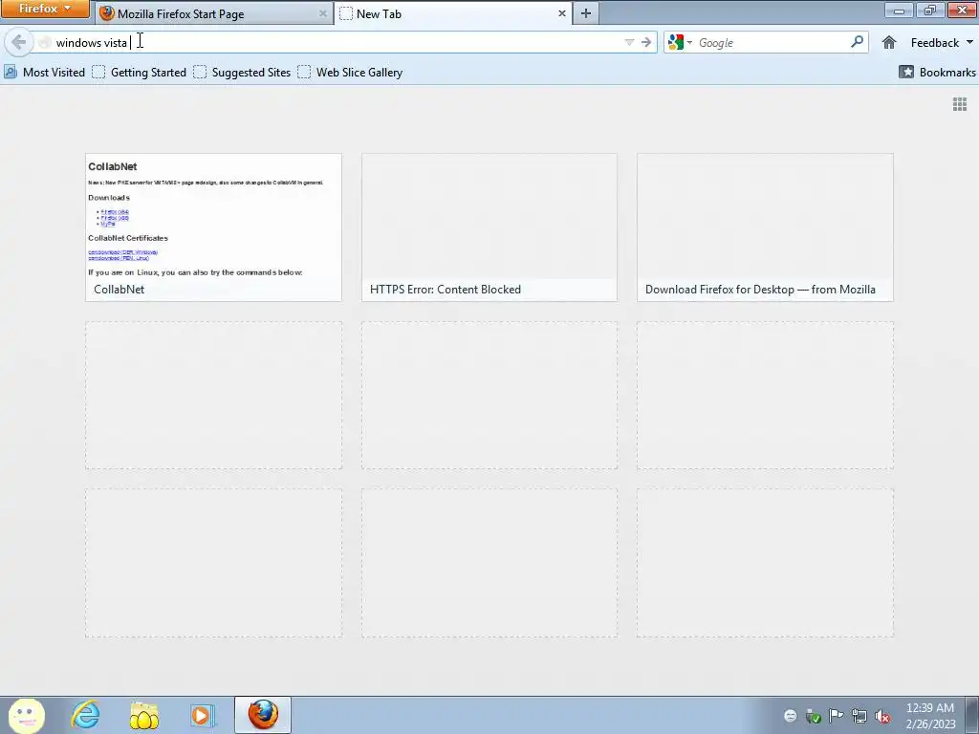The width and height of the screenshot is (979, 734).
Task: Open the CollabNet thumbnail tile
Action: (213, 227)
